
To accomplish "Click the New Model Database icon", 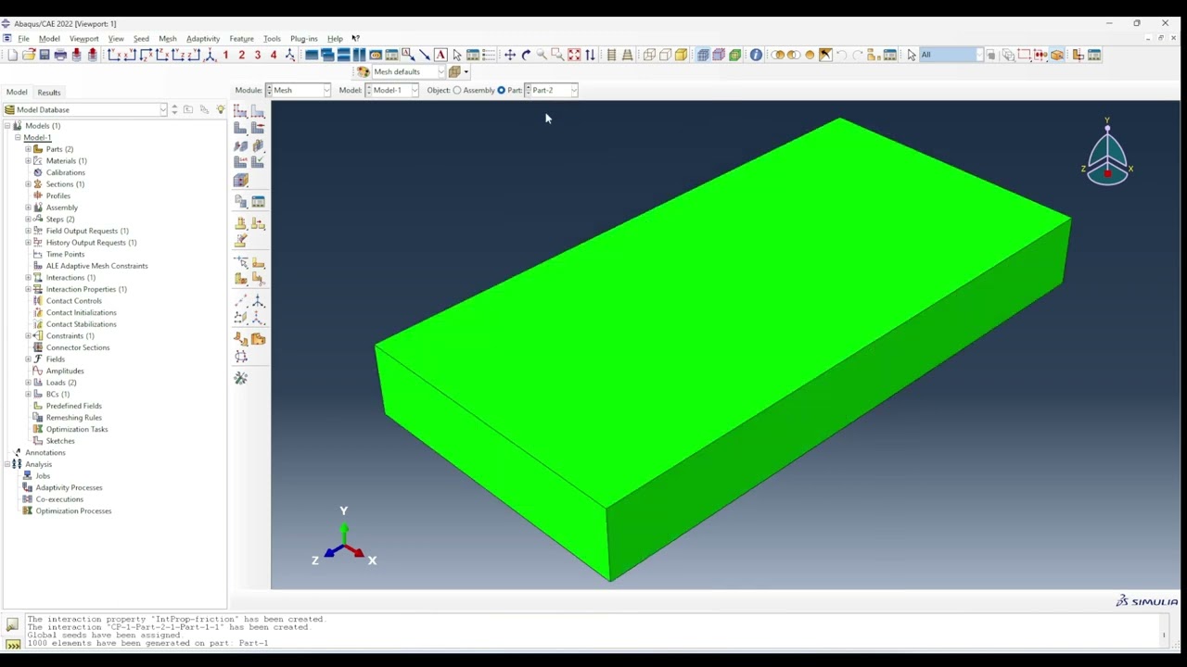I will point(13,55).
